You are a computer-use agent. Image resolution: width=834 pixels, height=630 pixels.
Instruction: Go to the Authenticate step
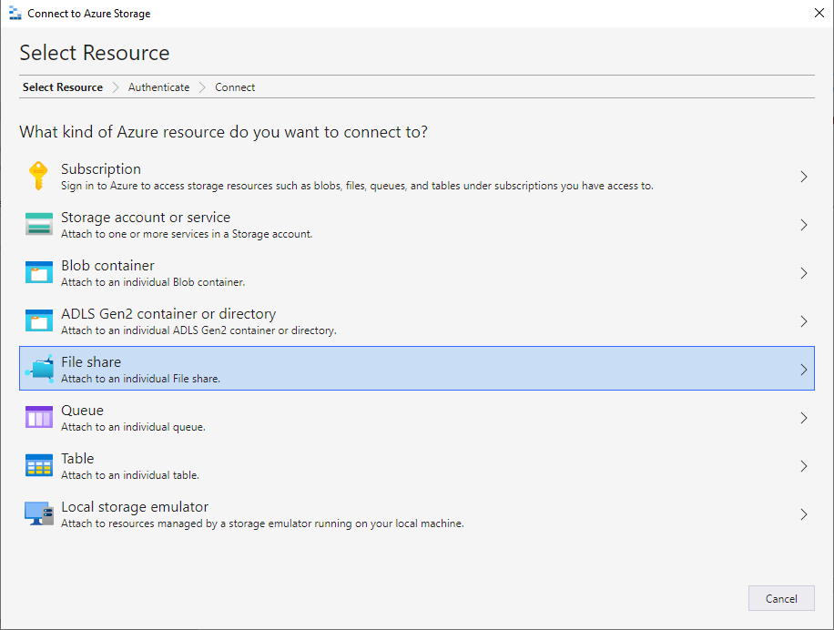click(x=158, y=87)
